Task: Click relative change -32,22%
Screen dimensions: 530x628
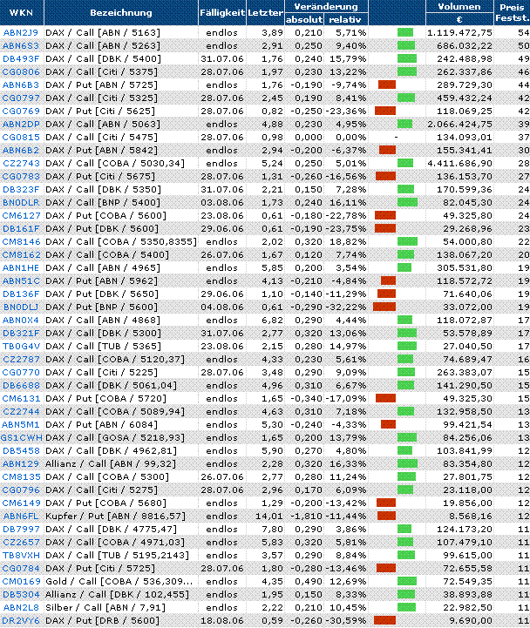Action: click(345, 307)
